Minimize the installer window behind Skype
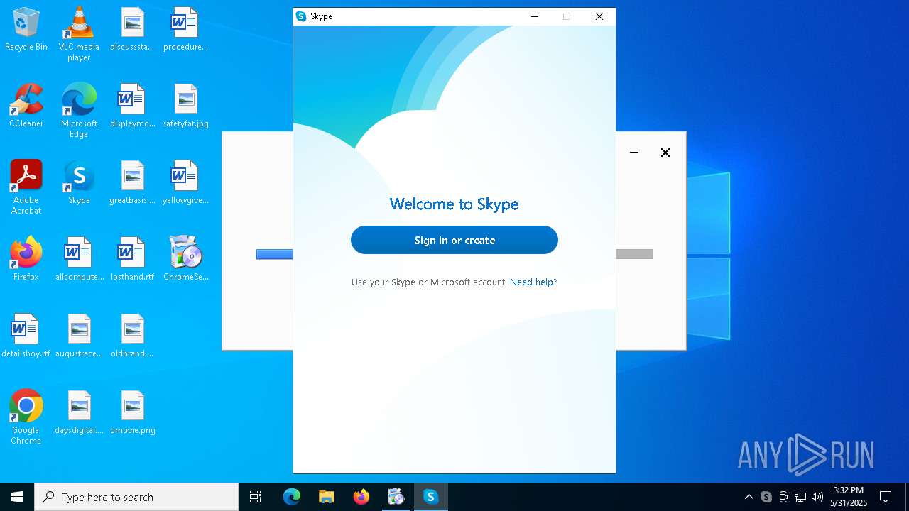 pos(634,153)
